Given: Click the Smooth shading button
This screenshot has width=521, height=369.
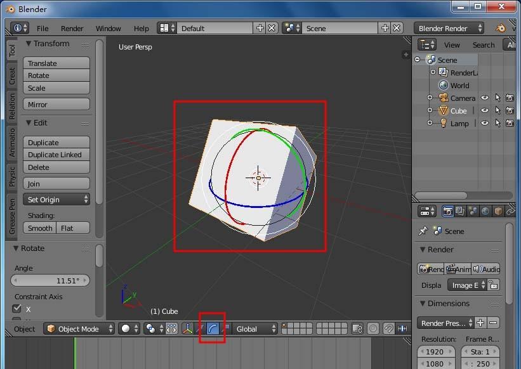Looking at the screenshot, I should coord(39,228).
